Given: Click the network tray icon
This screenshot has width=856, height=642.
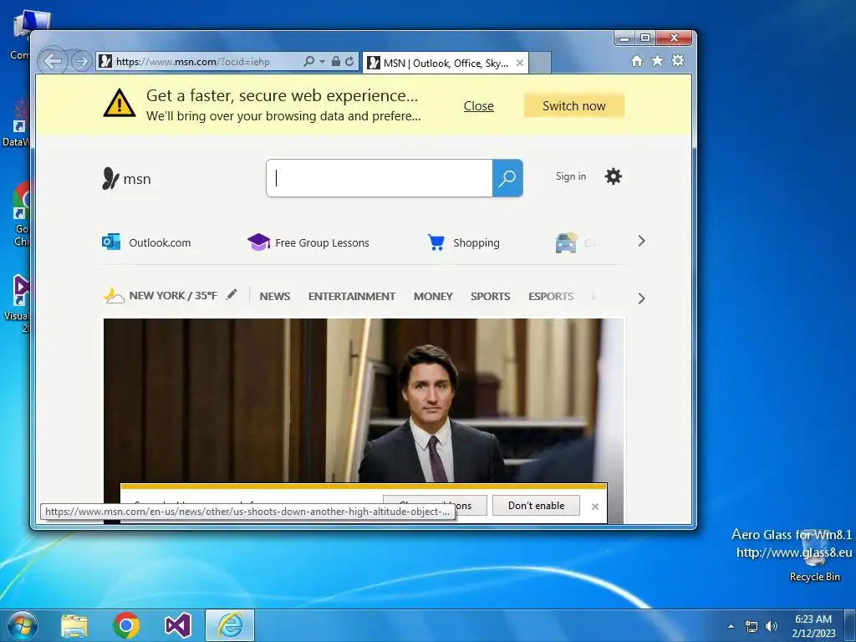Looking at the screenshot, I should pyautogui.click(x=752, y=627).
